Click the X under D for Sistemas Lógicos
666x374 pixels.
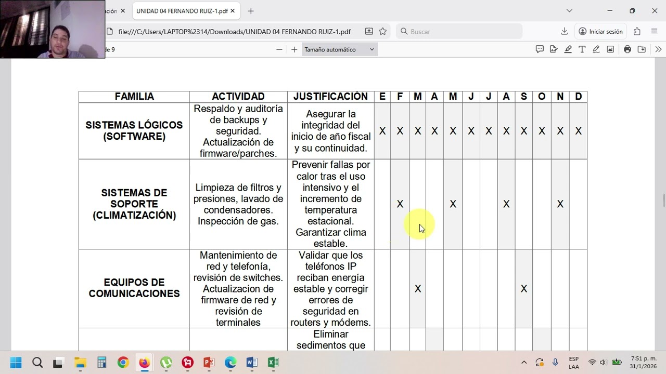578,131
